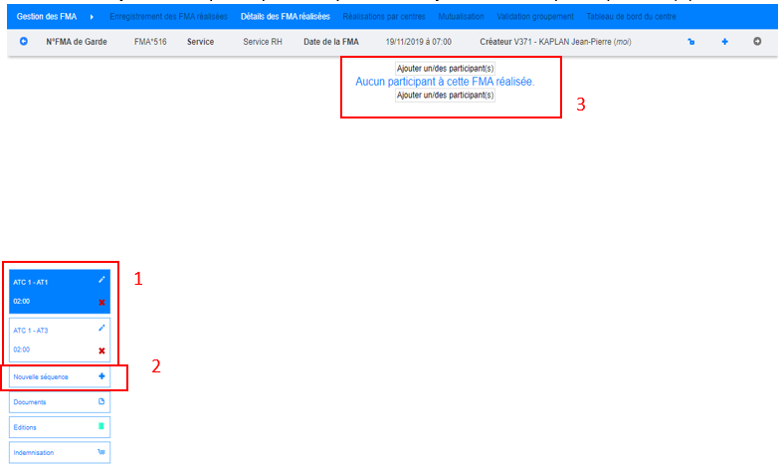Switch to Enregistrement des FMA réalisées tab
This screenshot has width=782, height=469.
pyautogui.click(x=168, y=17)
